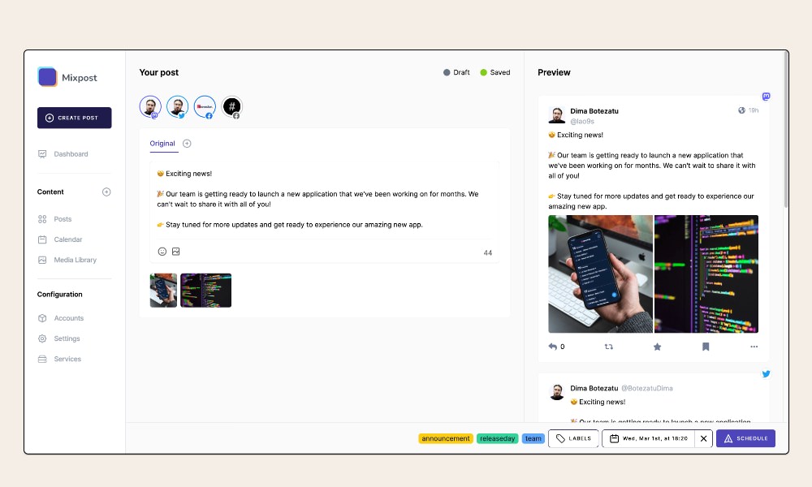This screenshot has height=487, width=812.
Task: Select the second Facebook page account
Action: coord(231,106)
